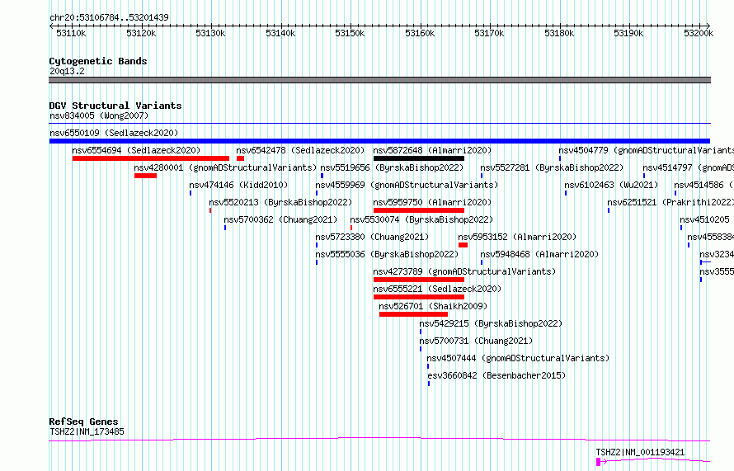The height and width of the screenshot is (471, 734).
Task: Select nsv5530074 (ByrskaBishop2022) label
Action: click(421, 219)
